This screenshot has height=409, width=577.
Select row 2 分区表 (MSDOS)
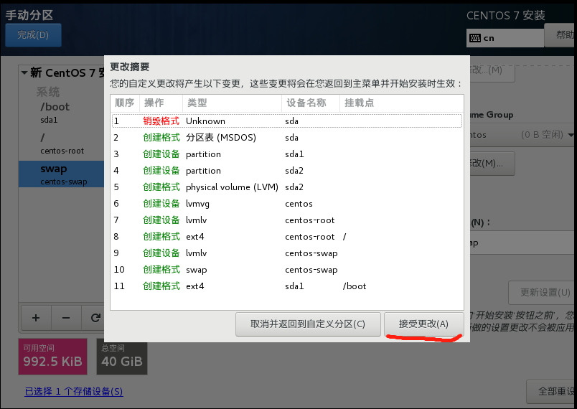tap(287, 138)
